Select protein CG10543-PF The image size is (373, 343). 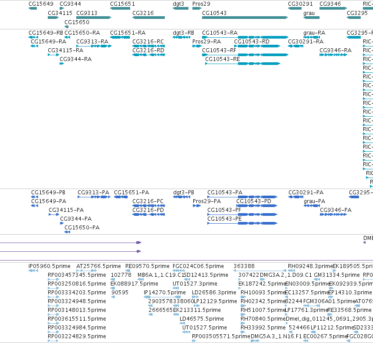[242, 214]
